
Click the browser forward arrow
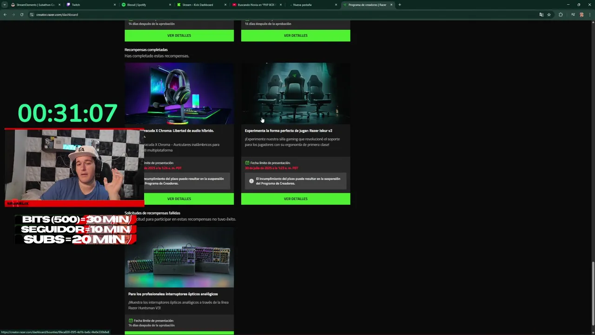click(13, 14)
